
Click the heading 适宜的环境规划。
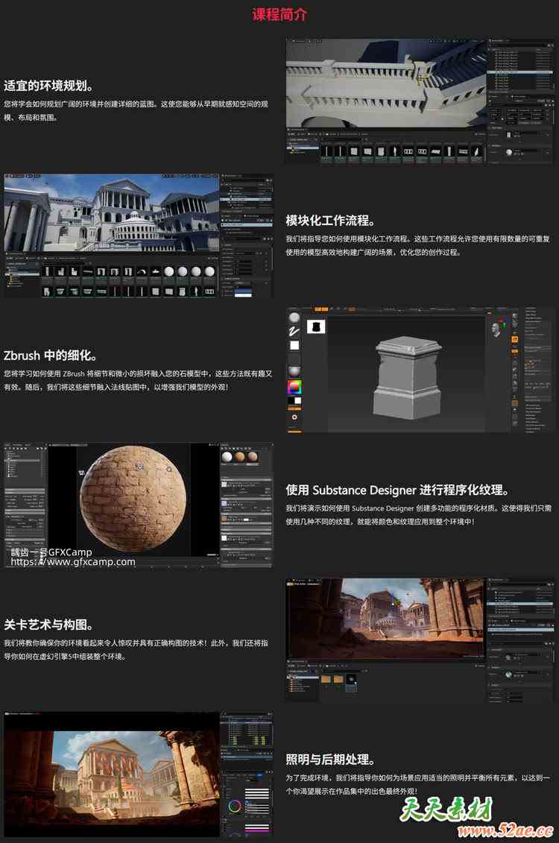coord(50,86)
